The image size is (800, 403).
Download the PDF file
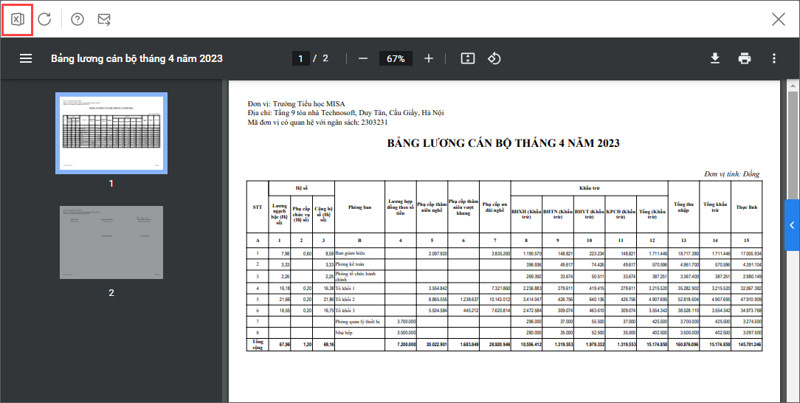pos(715,58)
